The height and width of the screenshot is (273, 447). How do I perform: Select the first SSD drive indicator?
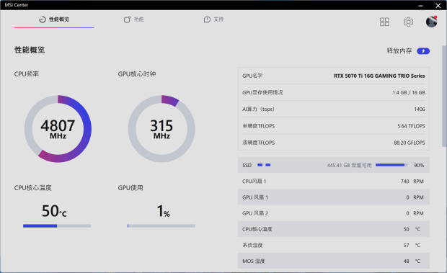tap(260, 165)
